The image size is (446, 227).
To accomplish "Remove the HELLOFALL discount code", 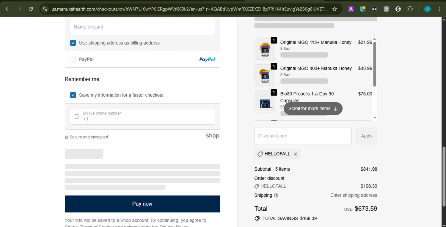I will coord(295,154).
